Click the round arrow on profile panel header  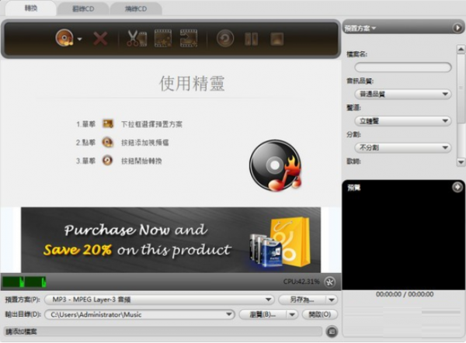(457, 28)
